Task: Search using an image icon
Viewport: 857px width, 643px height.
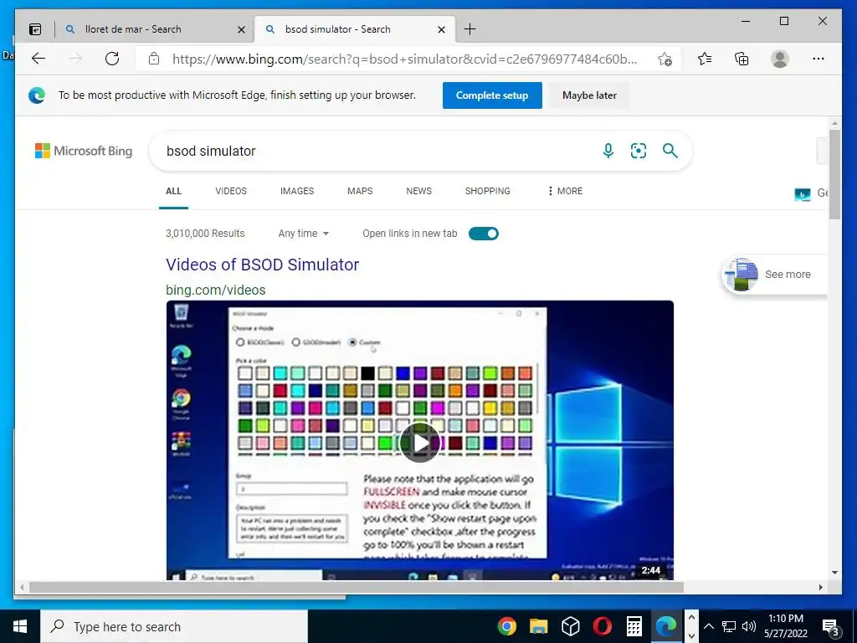Action: (x=639, y=151)
